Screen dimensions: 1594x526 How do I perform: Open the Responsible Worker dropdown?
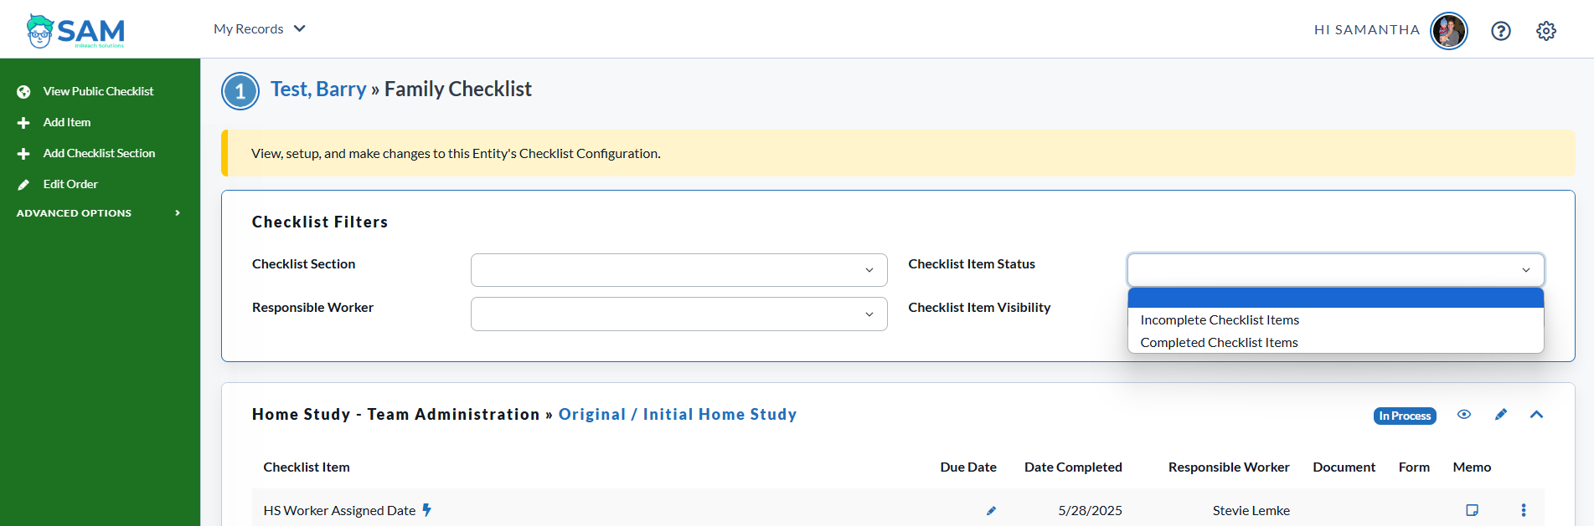(x=678, y=314)
